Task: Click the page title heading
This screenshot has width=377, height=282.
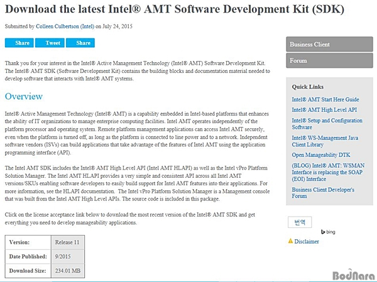Action: 175,9
